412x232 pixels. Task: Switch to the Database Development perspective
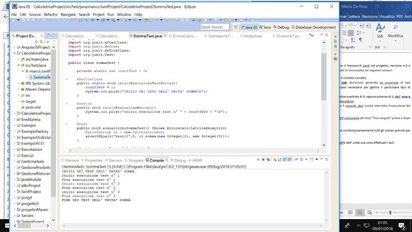[x=314, y=27]
